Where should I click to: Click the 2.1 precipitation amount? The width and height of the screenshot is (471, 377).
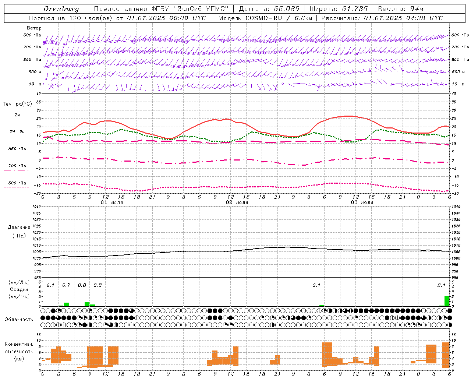point(442,285)
